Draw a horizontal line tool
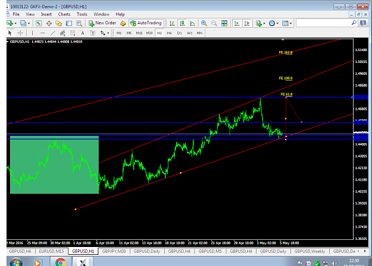Image resolution: width=372 pixels, height=266 pixels. click(x=42, y=33)
